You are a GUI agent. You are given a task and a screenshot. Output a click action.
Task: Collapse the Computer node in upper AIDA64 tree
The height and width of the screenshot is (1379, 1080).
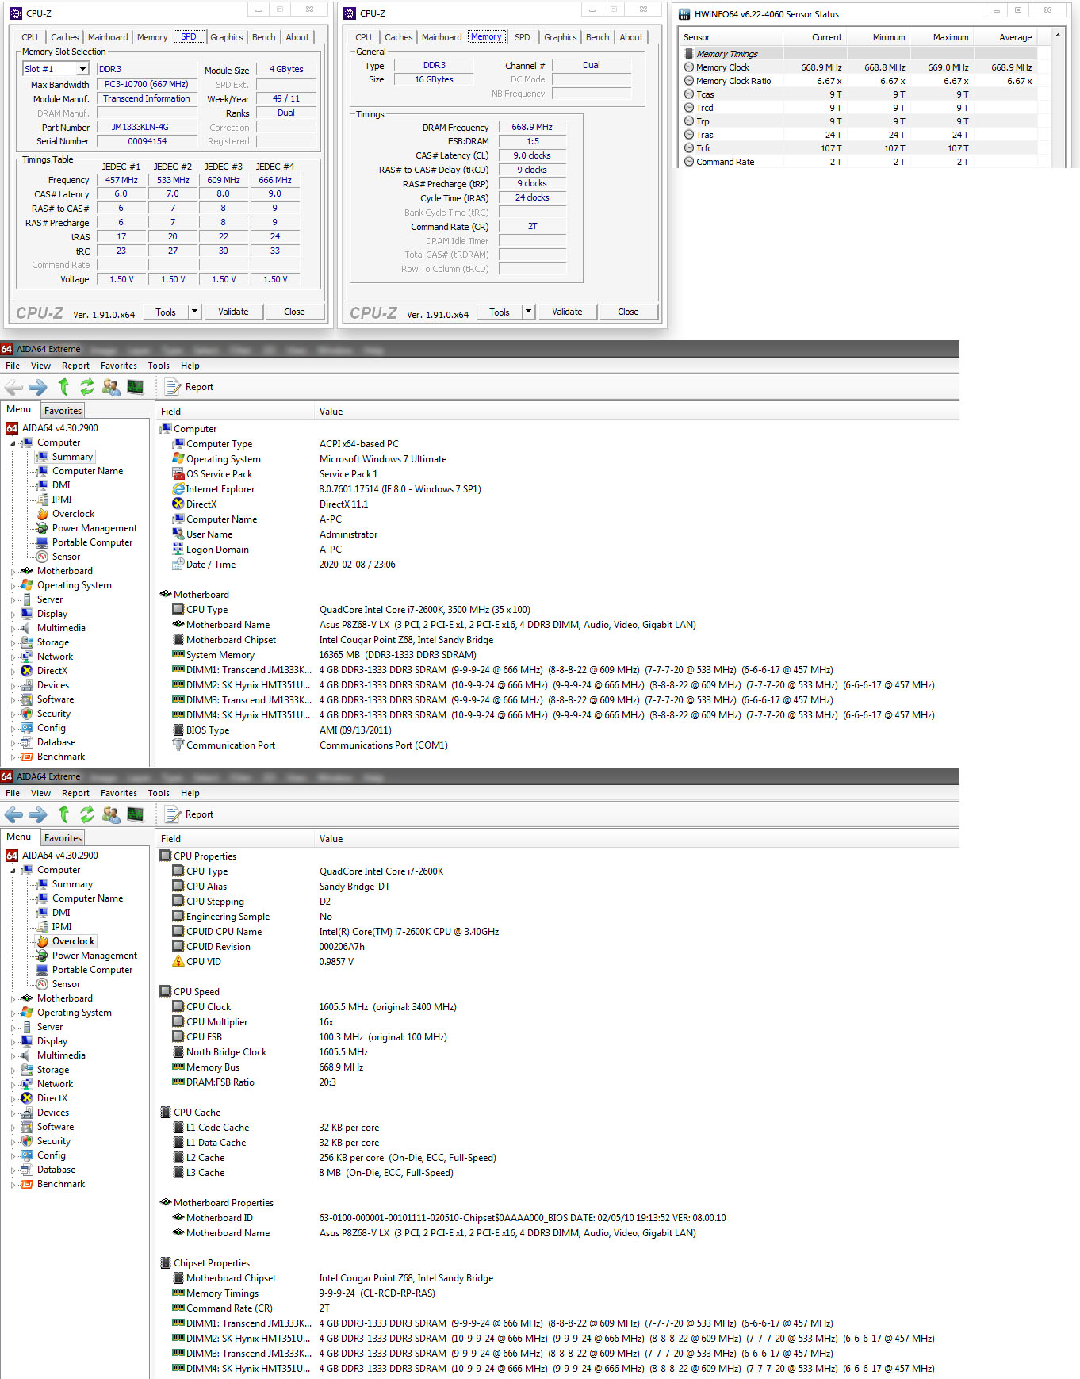13,443
